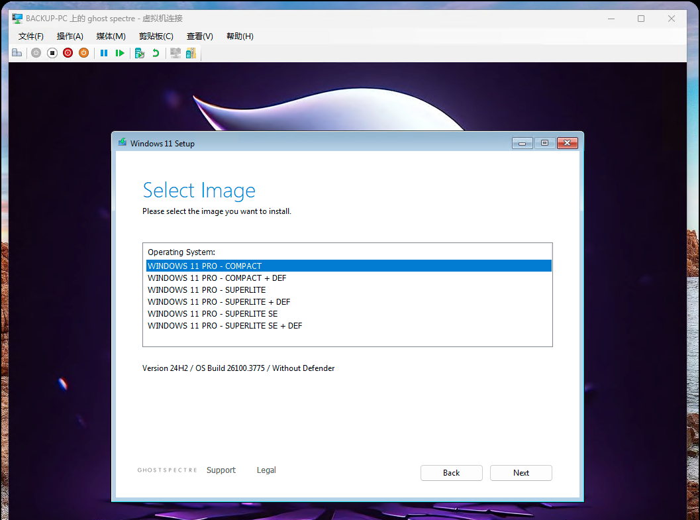Screen dimensions: 700x520
Task: Open the Legal link
Action: click(266, 470)
